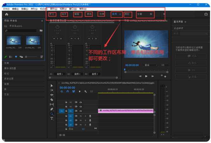Open sort icons menu in project panel
Image resolution: width=211 pixels, height=143 pixels.
point(42,57)
